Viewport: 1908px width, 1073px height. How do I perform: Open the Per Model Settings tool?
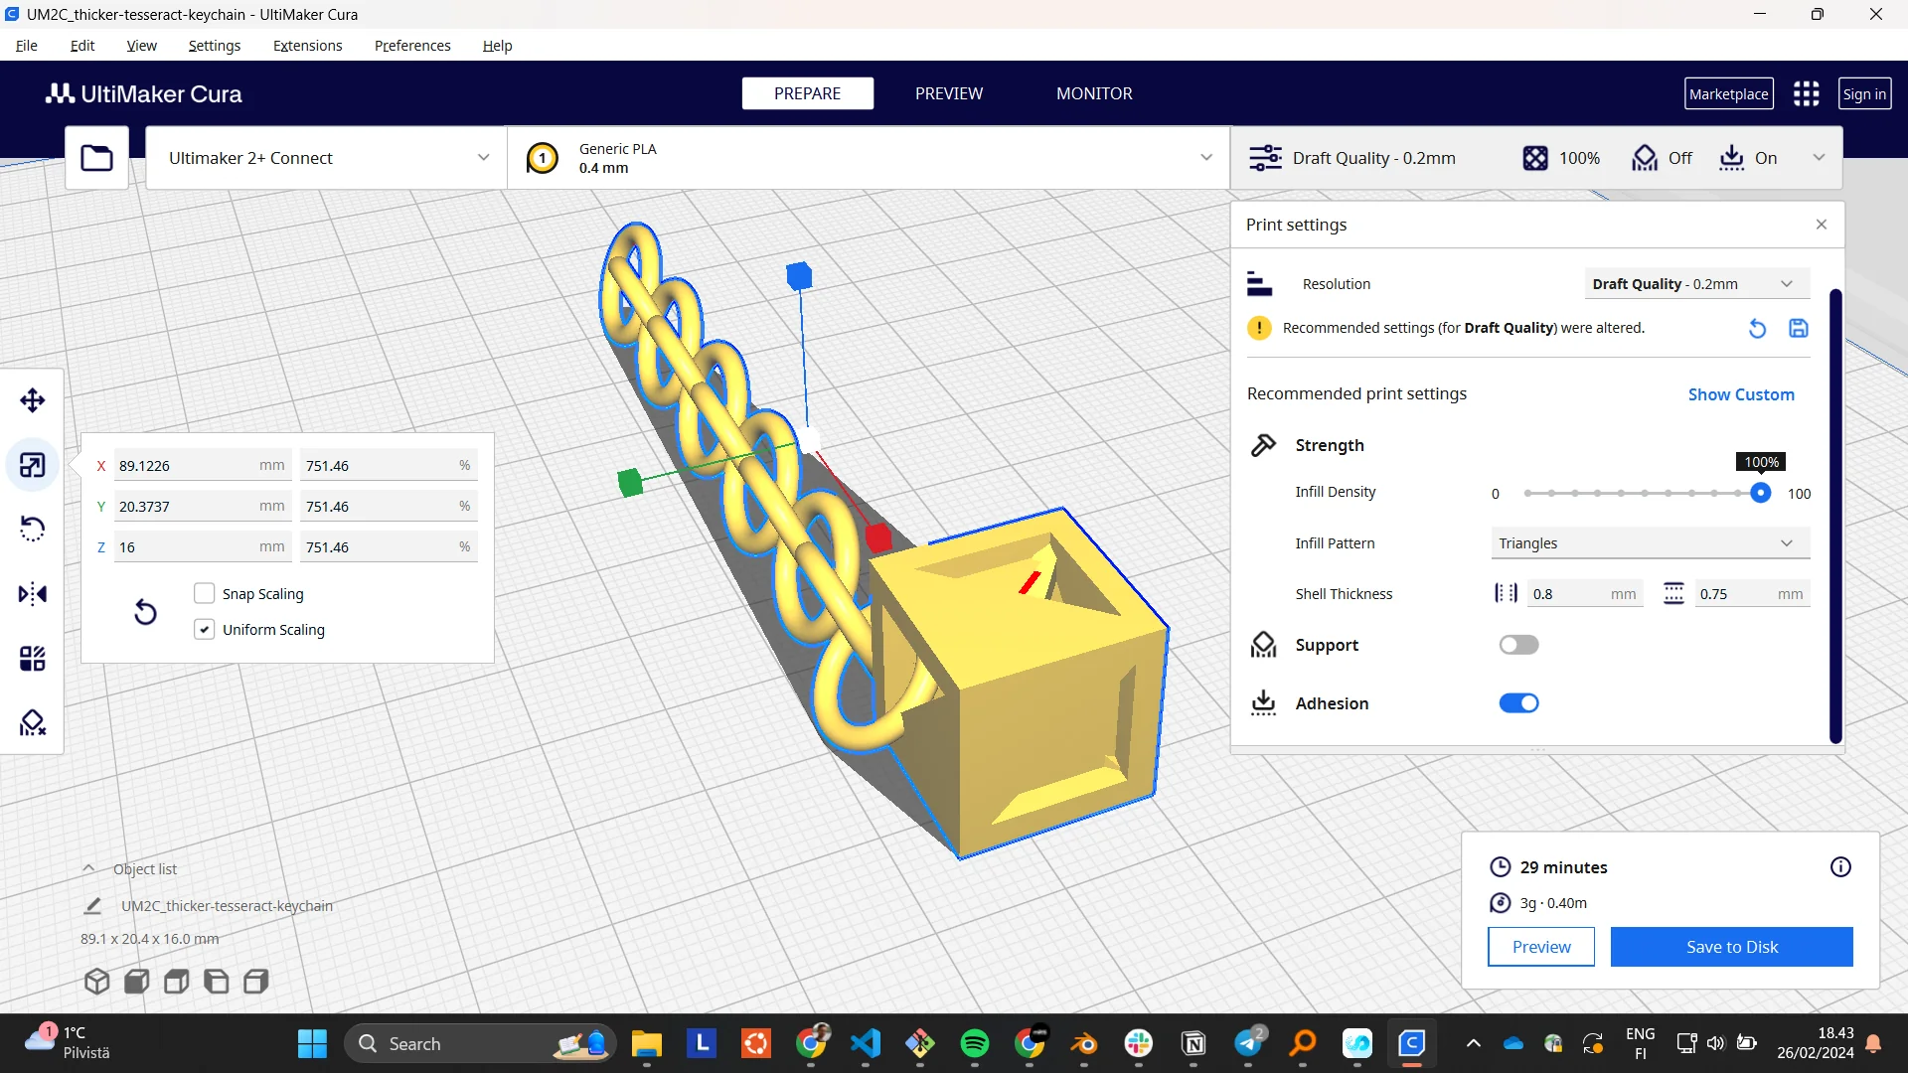click(x=32, y=659)
